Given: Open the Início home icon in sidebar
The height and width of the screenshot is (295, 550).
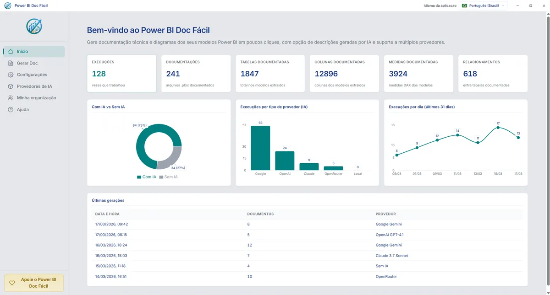Looking at the screenshot, I should click(x=11, y=52).
